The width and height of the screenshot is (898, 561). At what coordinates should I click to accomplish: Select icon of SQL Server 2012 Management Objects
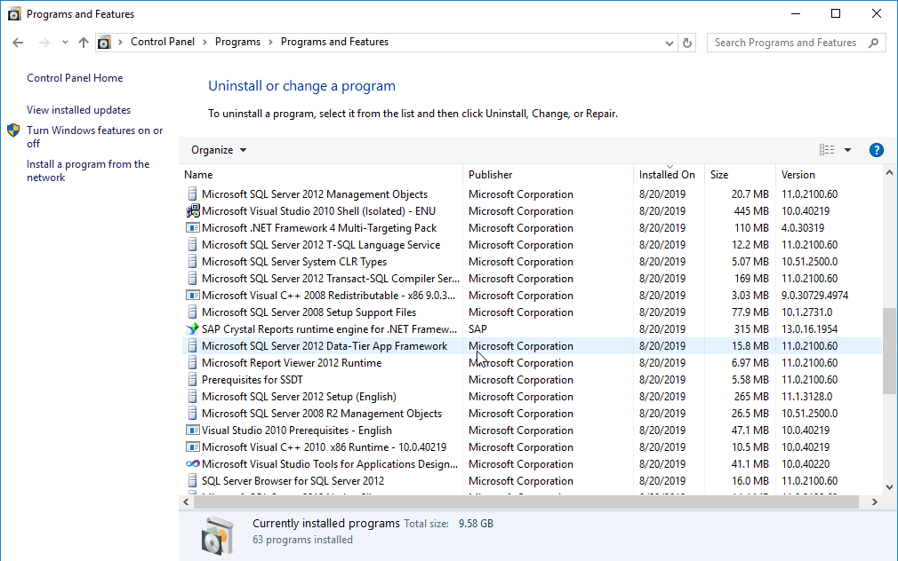coord(192,194)
